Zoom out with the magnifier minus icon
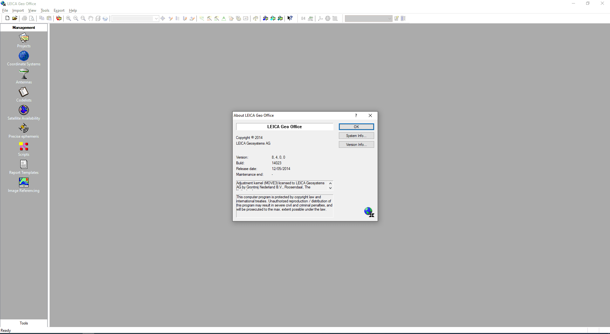The image size is (610, 334). [76, 18]
